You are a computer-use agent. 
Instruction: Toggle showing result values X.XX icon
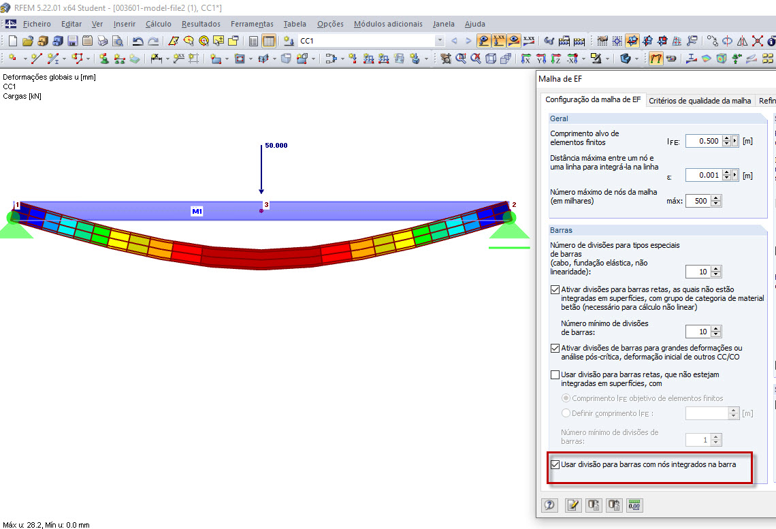[529, 41]
